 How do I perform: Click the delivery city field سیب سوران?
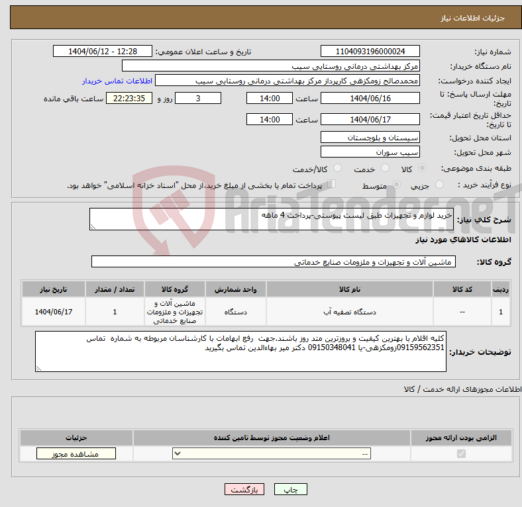[x=370, y=152]
